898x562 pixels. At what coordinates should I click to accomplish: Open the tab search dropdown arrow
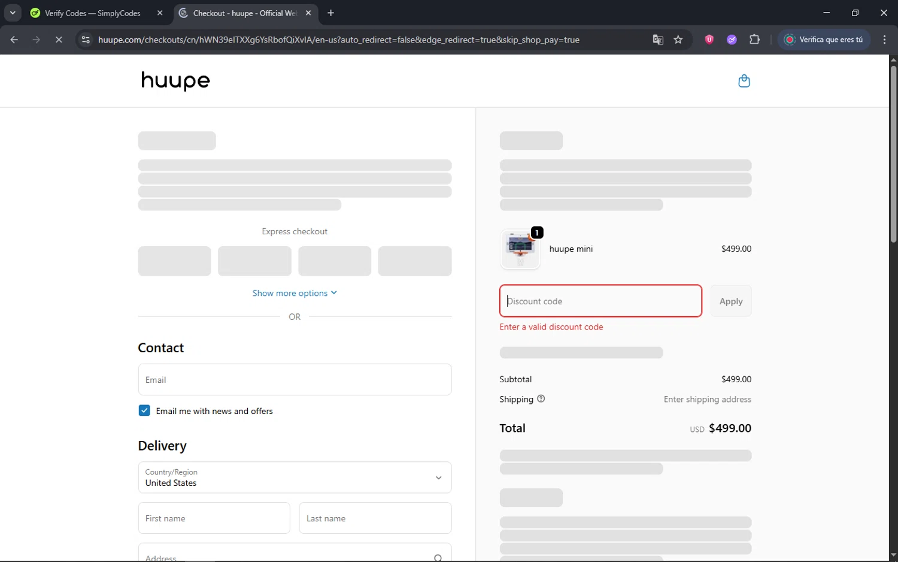pos(13,13)
